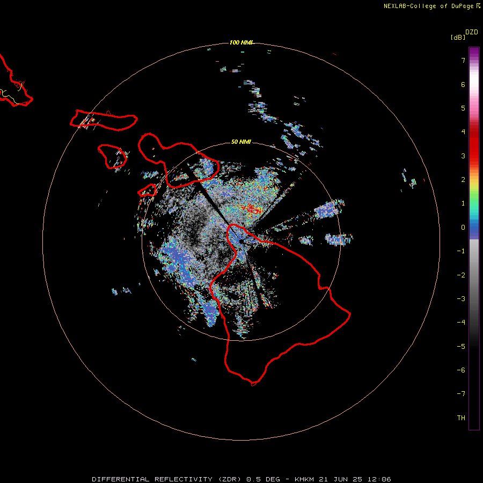Click the -3 value on color scale
The height and width of the screenshot is (483, 483).
tap(461, 299)
